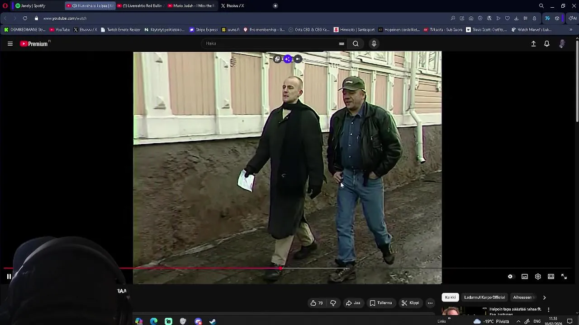
Task: Go back with the browser back arrow
Action: pos(5,19)
